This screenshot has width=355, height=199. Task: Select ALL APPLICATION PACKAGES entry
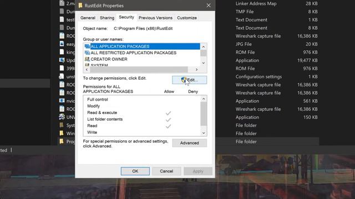tap(142, 46)
